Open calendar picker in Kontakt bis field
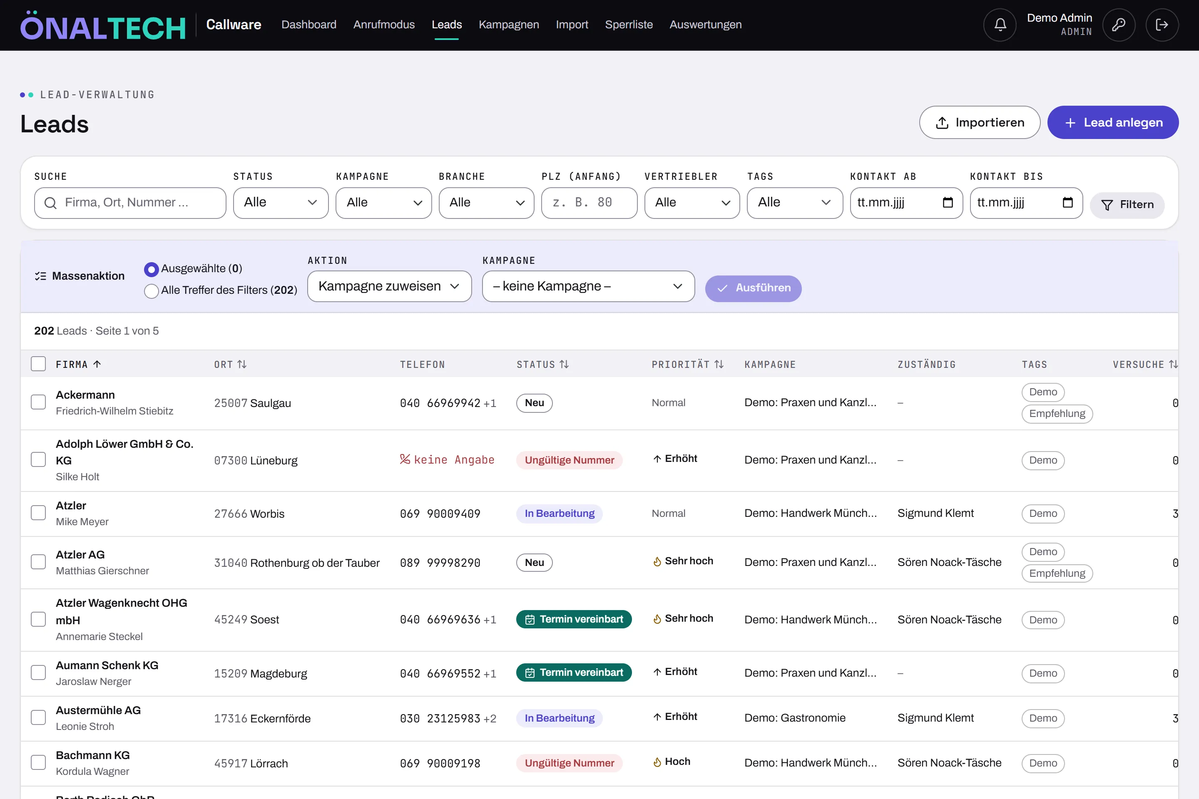Viewport: 1199px width, 799px height. click(1067, 202)
